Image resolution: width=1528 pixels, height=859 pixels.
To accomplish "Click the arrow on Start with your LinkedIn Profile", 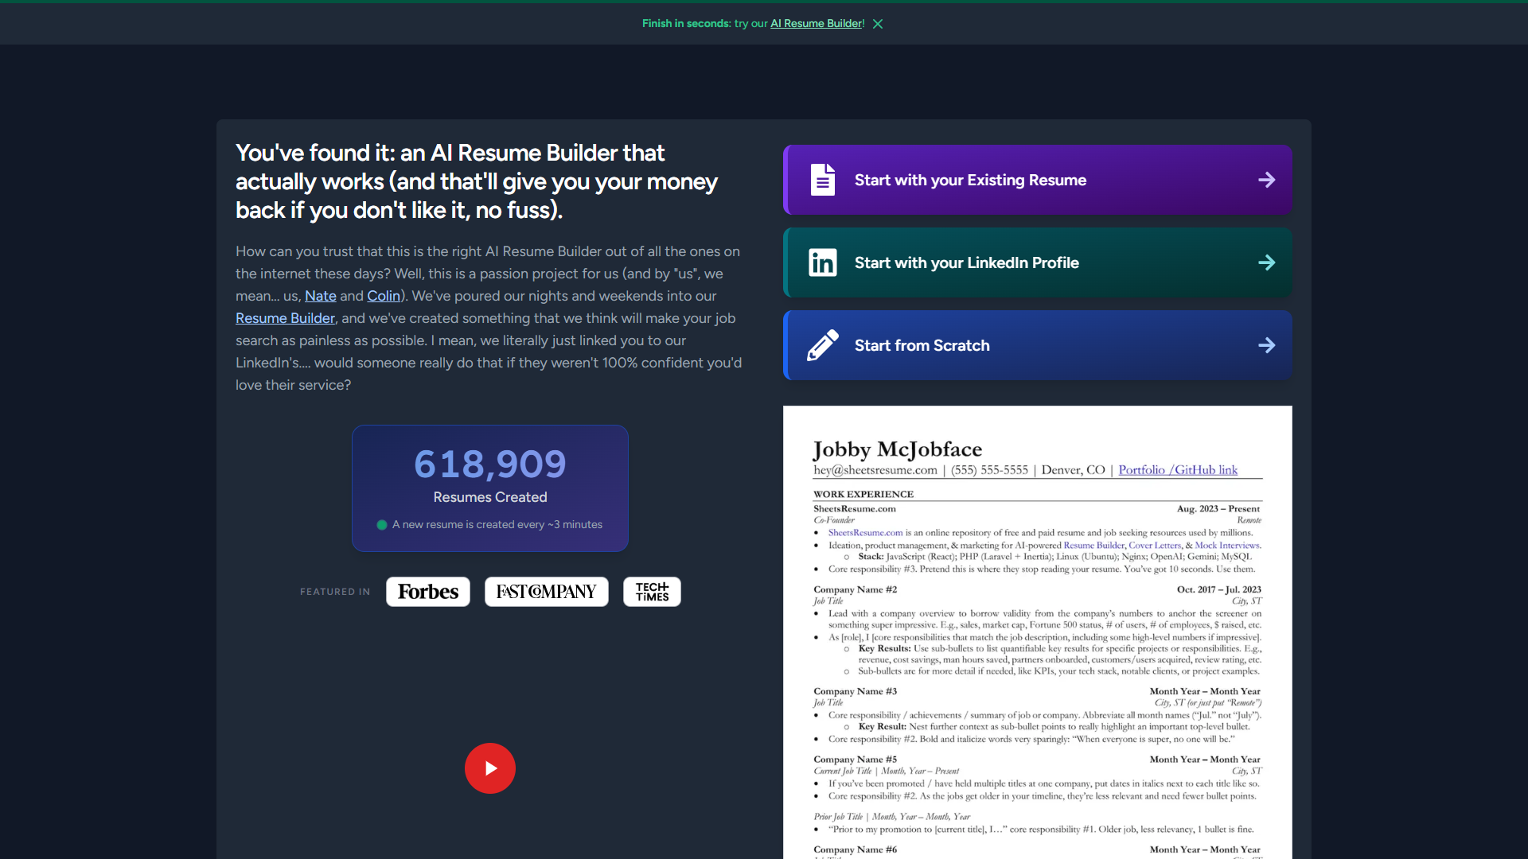I will pos(1267,262).
